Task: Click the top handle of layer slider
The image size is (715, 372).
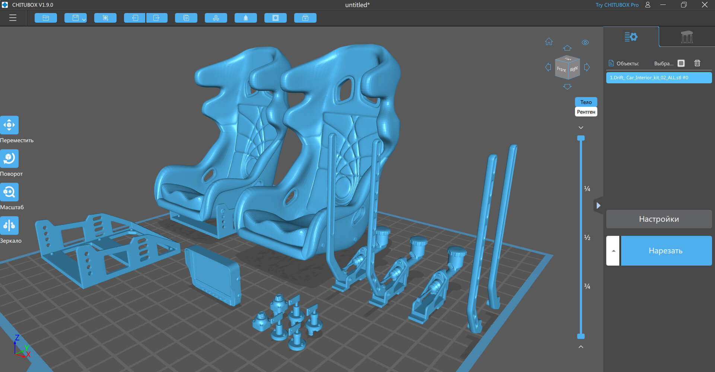Action: pos(581,138)
